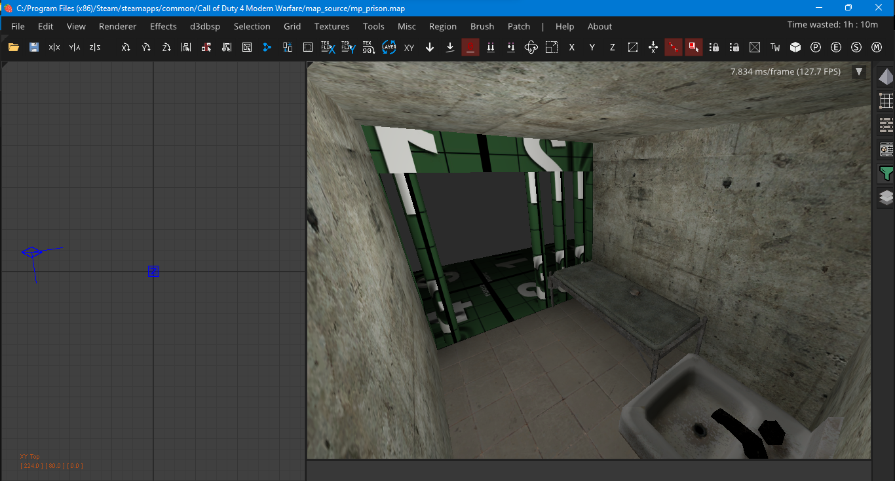Open the Renderer menu
This screenshot has width=895, height=481.
pyautogui.click(x=118, y=26)
